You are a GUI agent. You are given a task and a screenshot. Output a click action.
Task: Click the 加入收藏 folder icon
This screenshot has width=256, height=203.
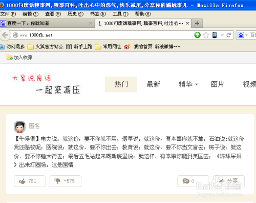pyautogui.click(x=10, y=58)
